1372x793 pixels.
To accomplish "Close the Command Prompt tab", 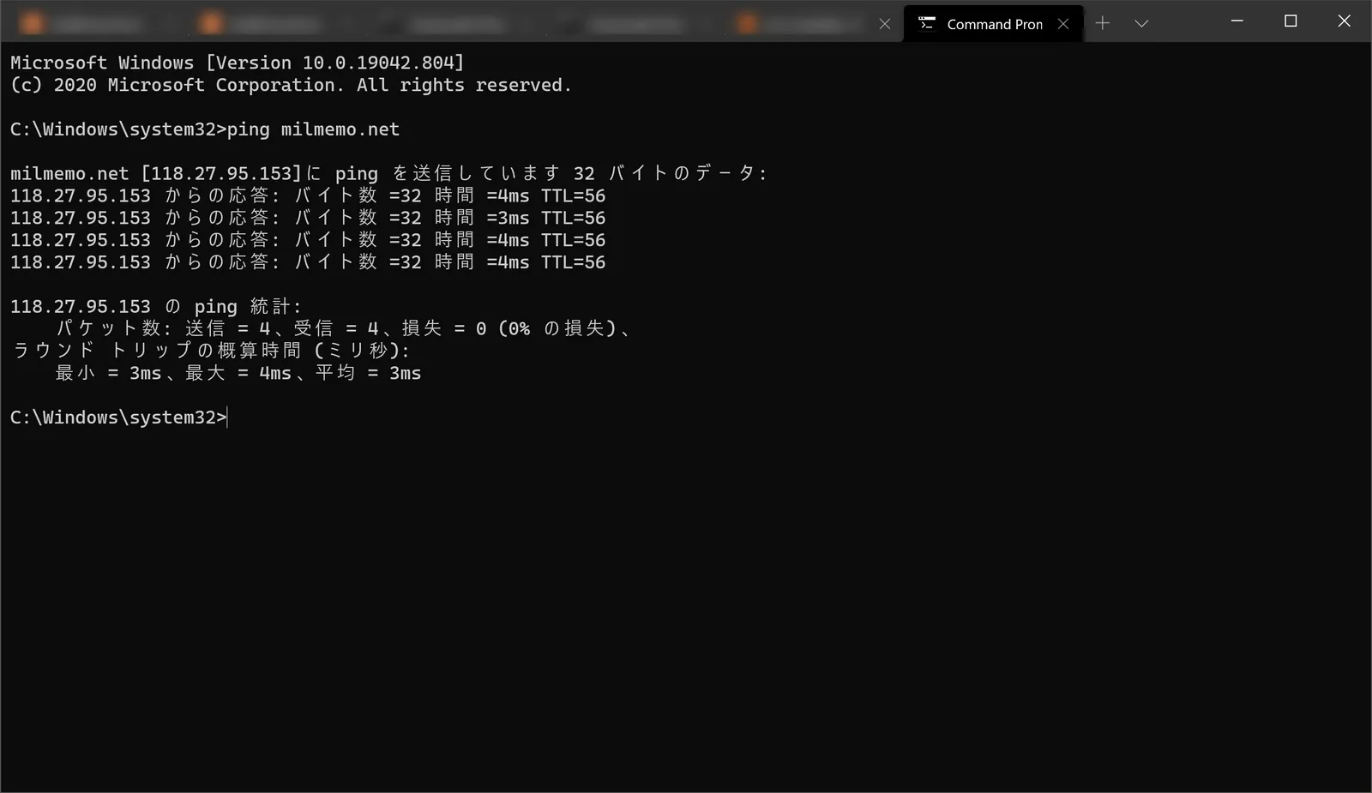I will tap(1063, 24).
